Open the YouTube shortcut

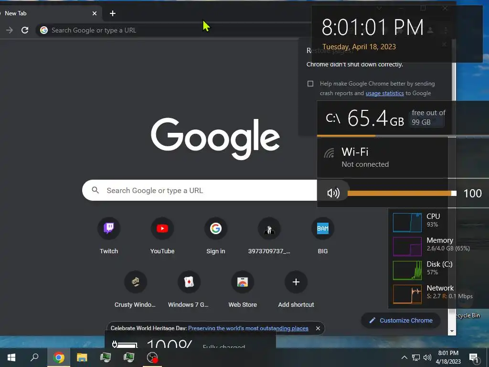162,228
